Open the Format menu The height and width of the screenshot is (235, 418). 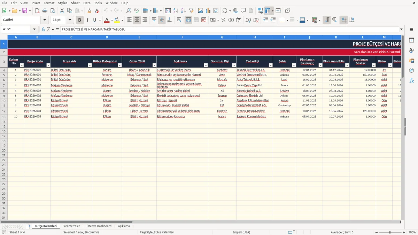pos(49,3)
